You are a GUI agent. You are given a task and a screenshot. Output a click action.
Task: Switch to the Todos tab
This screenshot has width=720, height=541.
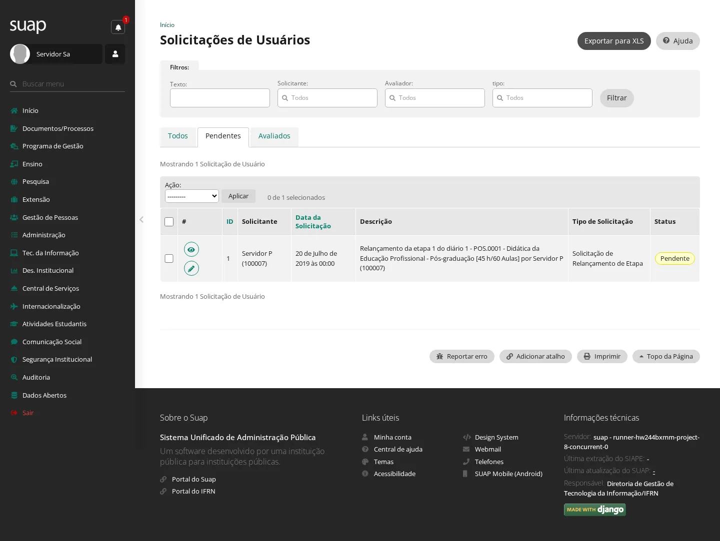click(x=178, y=136)
